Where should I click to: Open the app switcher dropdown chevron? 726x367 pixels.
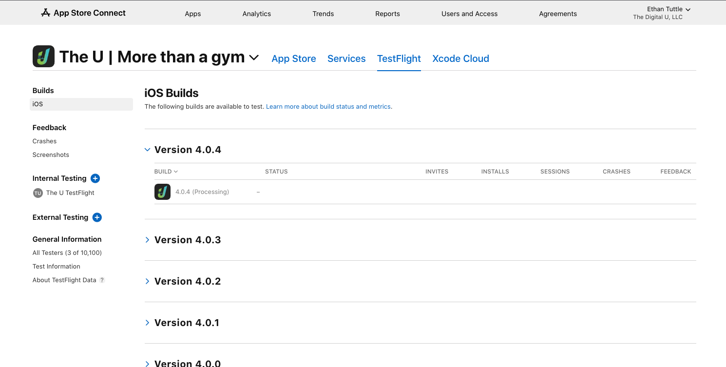pos(254,58)
